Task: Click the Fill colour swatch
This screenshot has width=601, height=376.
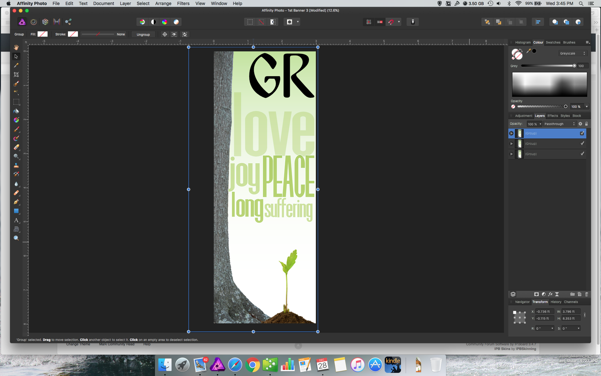Action: (x=43, y=34)
